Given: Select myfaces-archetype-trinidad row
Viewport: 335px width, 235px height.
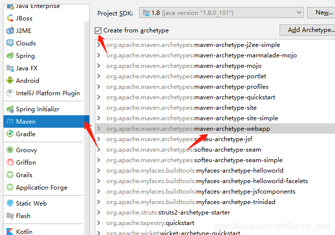Looking at the screenshot, I should click(x=215, y=202).
